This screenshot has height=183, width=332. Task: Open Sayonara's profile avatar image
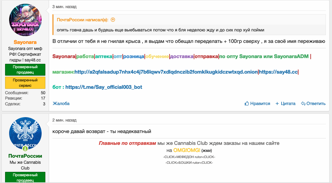click(25, 20)
